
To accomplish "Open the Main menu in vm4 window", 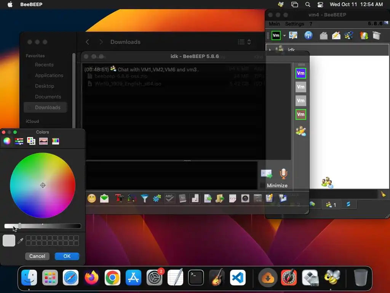I will (274, 24).
